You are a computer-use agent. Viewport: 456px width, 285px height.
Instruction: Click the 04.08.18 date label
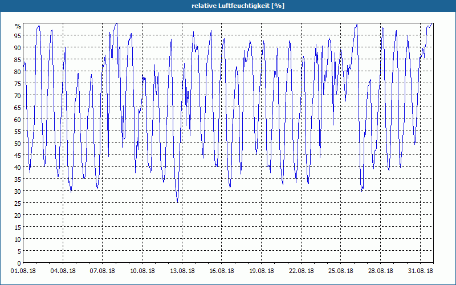[63, 271]
